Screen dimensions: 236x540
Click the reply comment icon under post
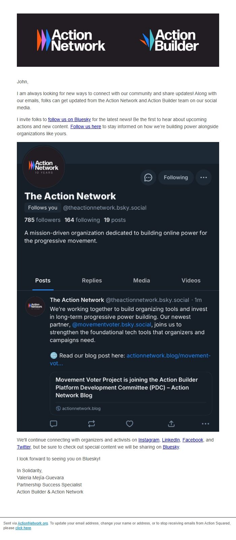(x=54, y=424)
